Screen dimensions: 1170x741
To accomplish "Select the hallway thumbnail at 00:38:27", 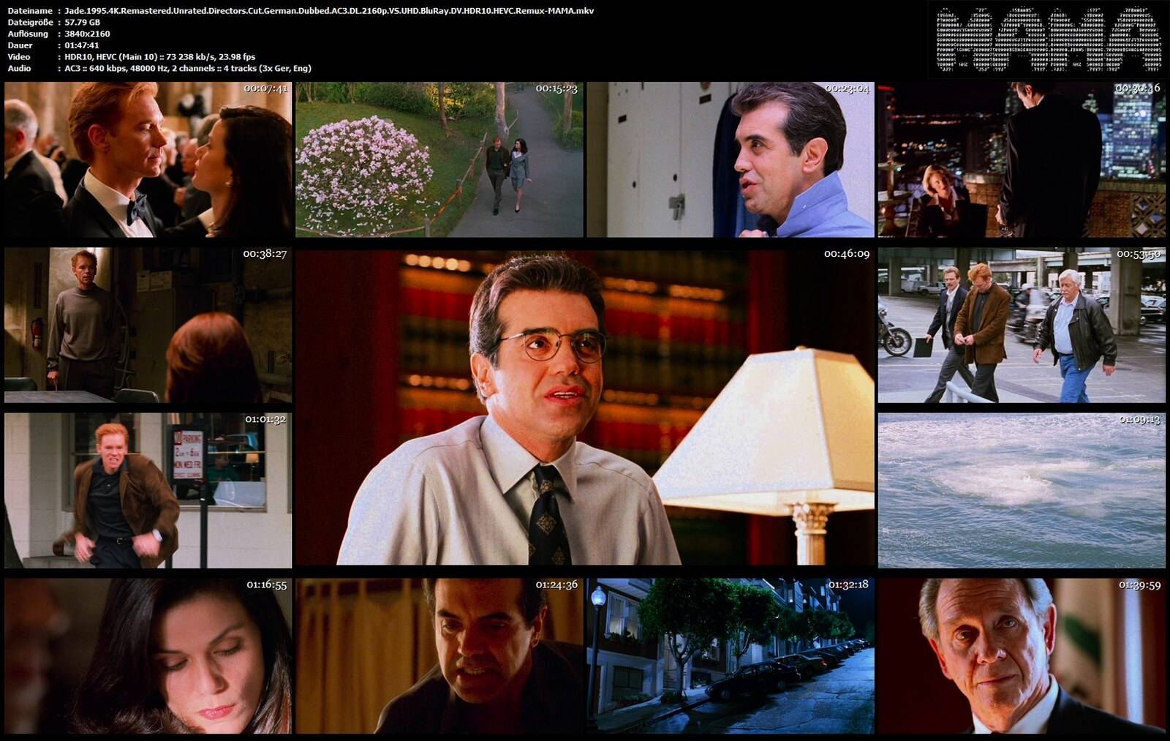I will (x=148, y=325).
